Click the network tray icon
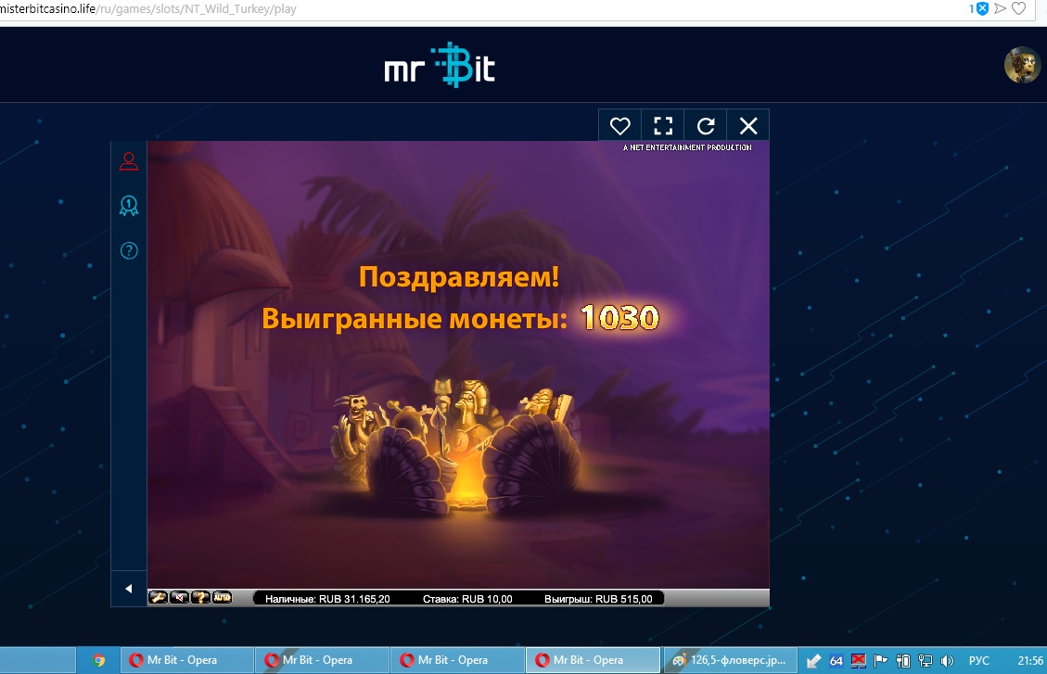 point(925,661)
